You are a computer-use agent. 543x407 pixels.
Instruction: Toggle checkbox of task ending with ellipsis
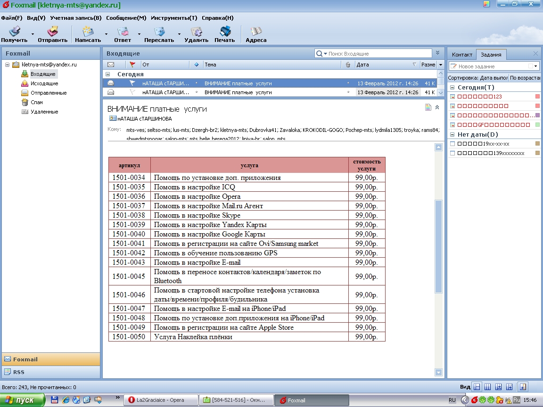[452, 115]
